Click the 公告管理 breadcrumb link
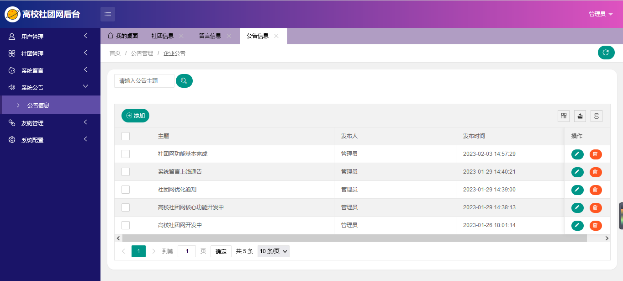This screenshot has height=281, width=623. (x=142, y=53)
